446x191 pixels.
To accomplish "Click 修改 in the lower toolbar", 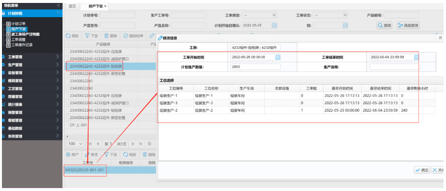I will tap(92, 155).
